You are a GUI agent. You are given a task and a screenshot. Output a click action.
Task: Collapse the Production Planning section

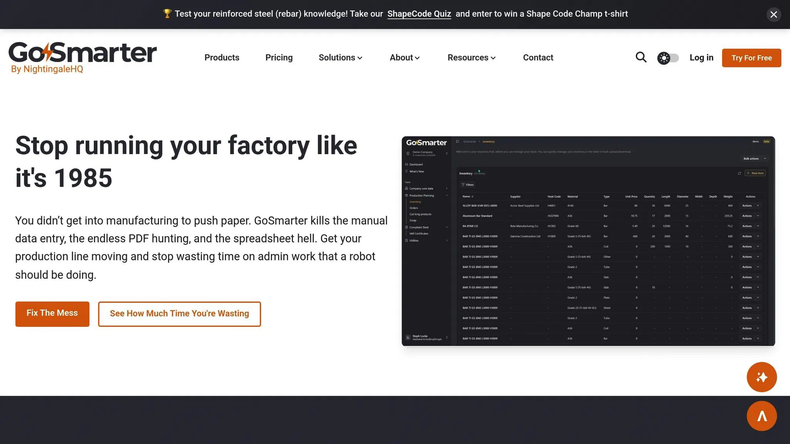[x=446, y=195]
